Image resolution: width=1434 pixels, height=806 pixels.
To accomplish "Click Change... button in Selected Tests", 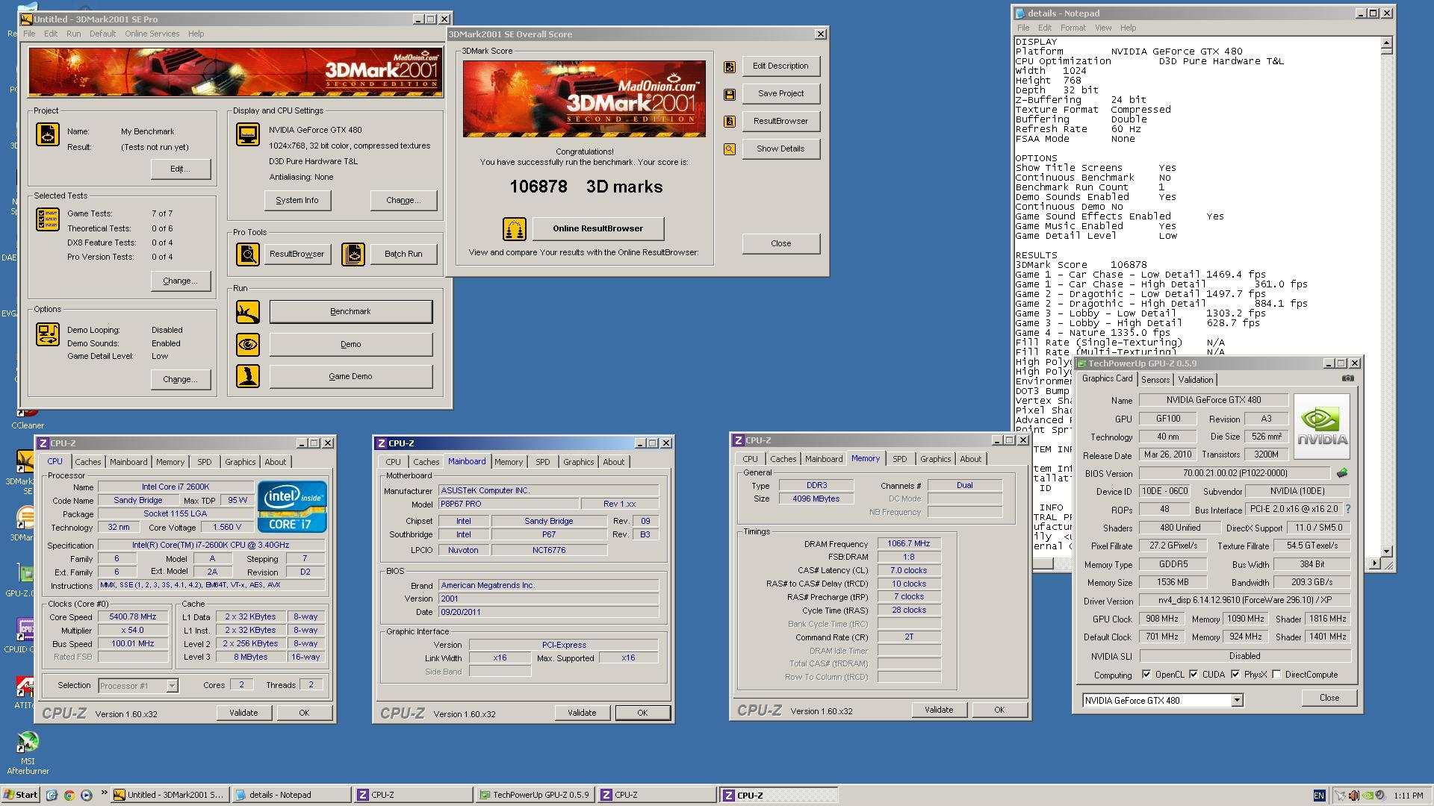I will (x=180, y=281).
